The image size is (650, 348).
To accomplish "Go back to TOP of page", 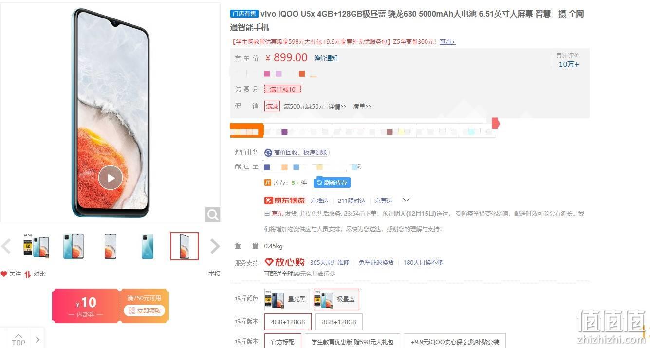I will coord(19,339).
